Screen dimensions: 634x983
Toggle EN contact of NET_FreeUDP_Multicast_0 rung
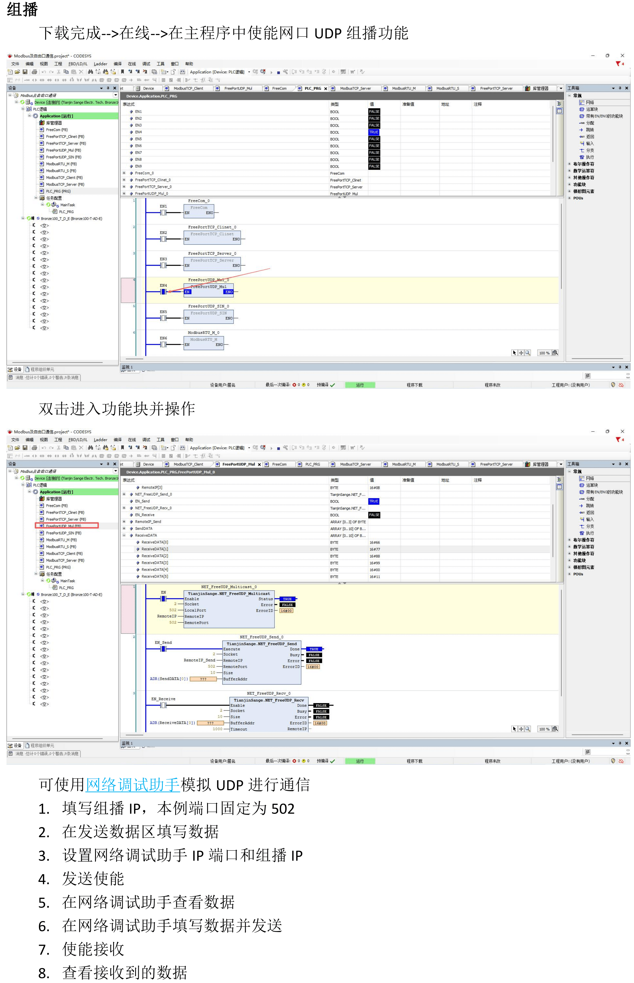tap(163, 599)
